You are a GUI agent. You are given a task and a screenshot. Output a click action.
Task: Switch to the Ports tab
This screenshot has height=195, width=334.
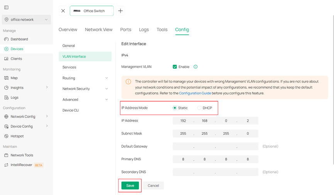pos(125,30)
